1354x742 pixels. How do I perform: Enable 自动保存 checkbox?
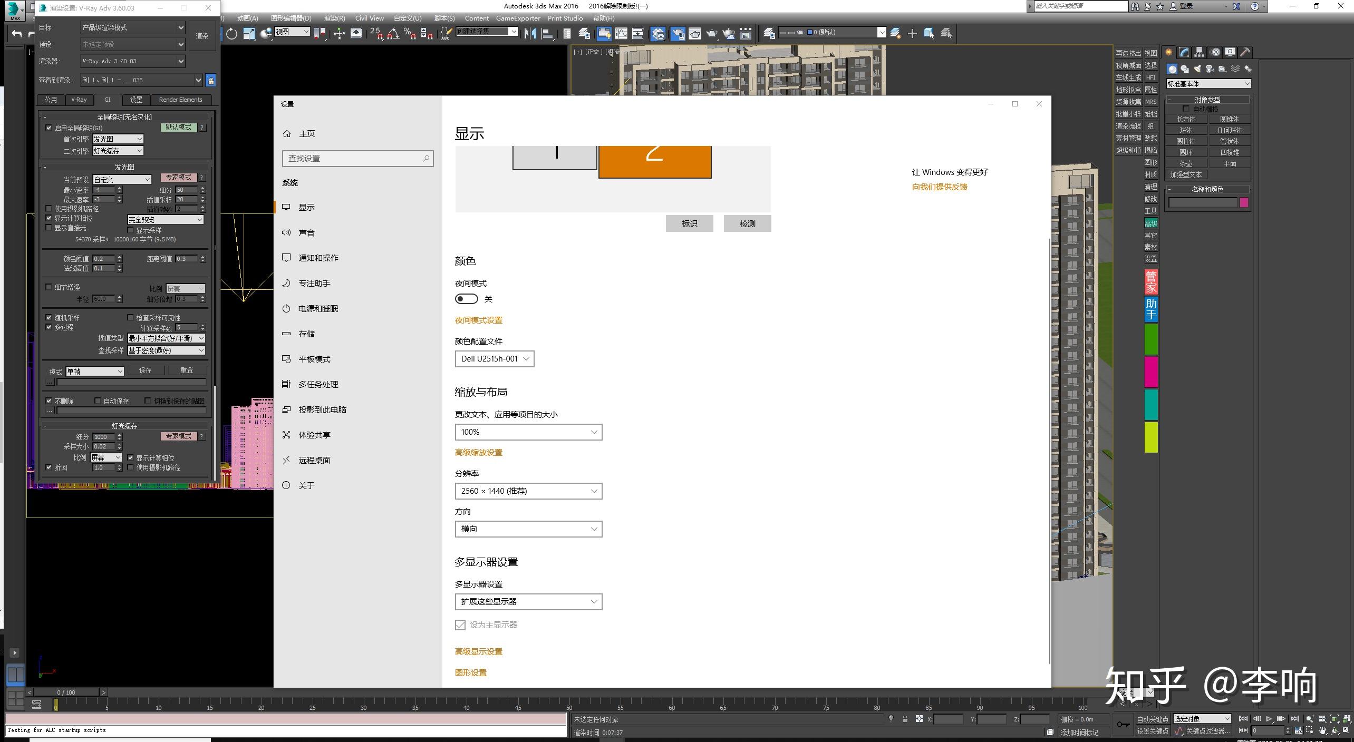click(x=98, y=401)
